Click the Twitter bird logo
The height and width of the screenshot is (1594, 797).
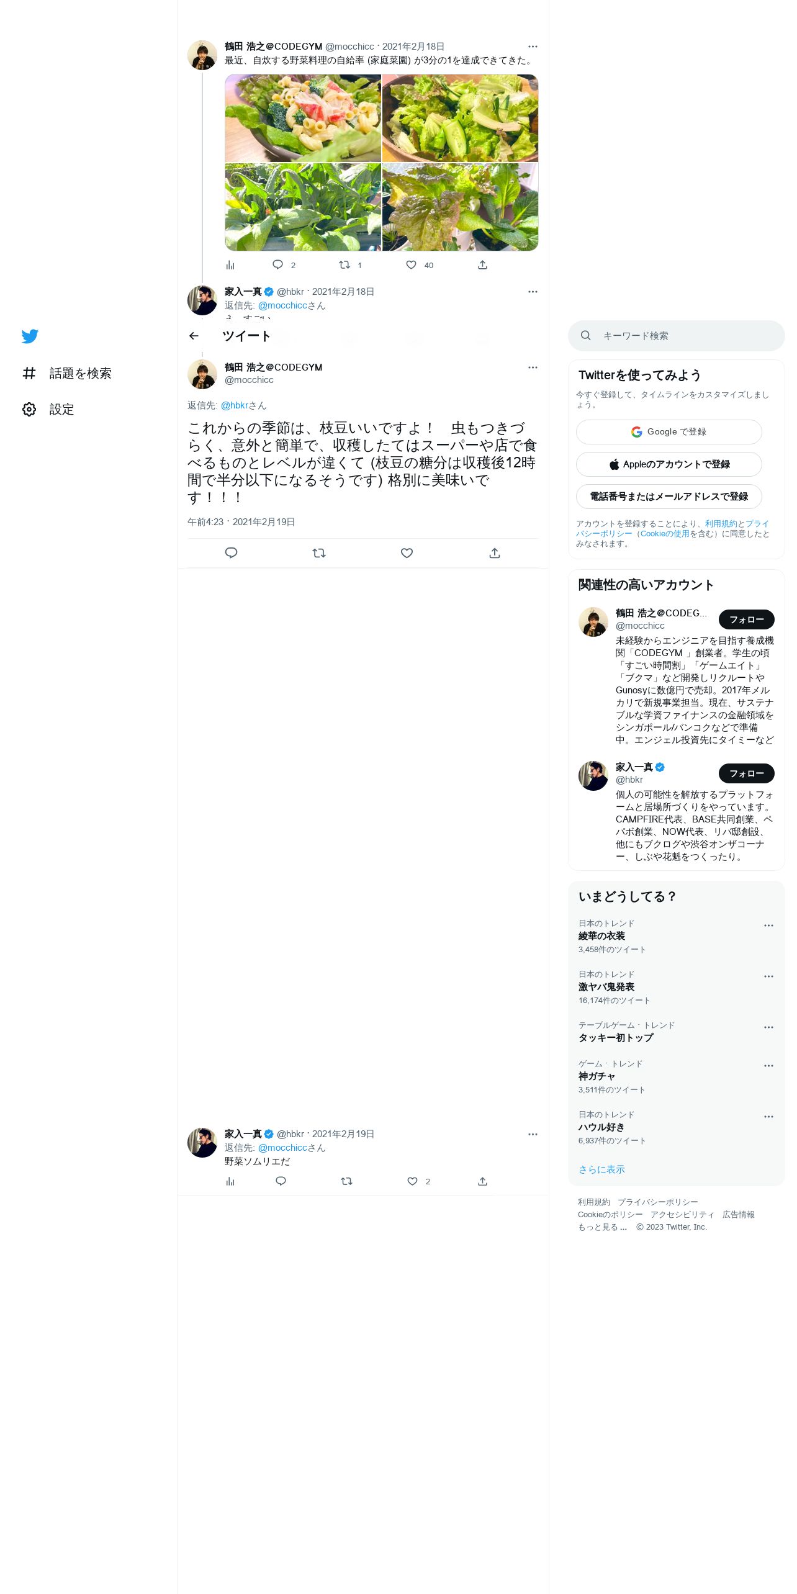pyautogui.click(x=30, y=336)
